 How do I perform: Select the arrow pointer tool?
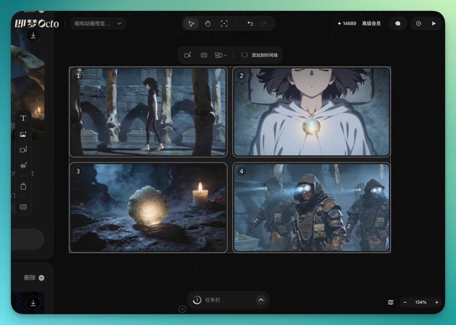click(191, 24)
